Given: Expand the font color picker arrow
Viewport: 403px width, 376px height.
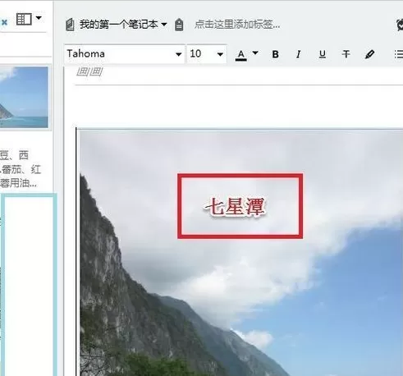Looking at the screenshot, I should click(x=255, y=53).
